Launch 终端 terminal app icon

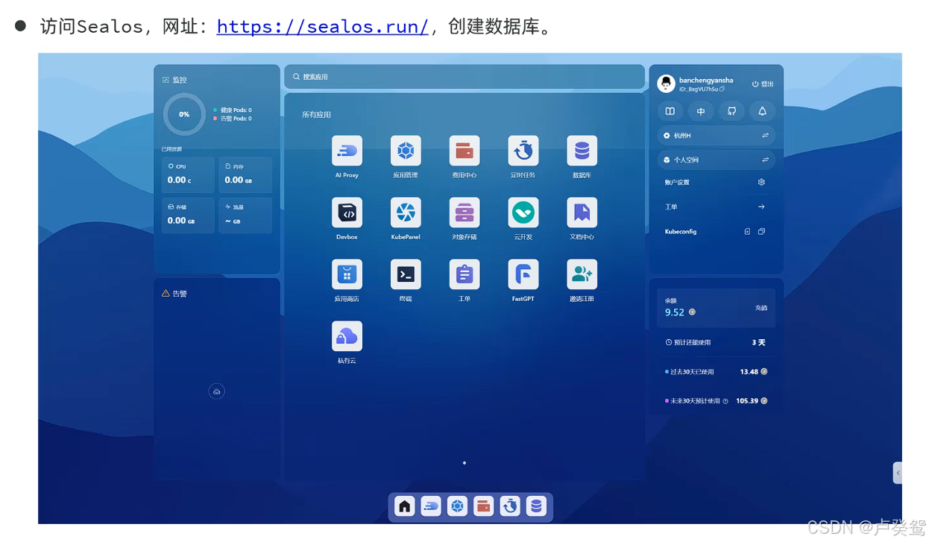point(406,274)
